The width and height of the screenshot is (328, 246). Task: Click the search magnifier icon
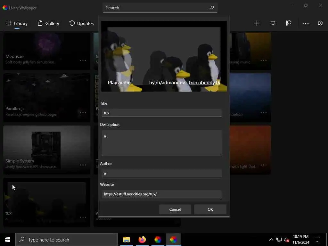pos(212,8)
